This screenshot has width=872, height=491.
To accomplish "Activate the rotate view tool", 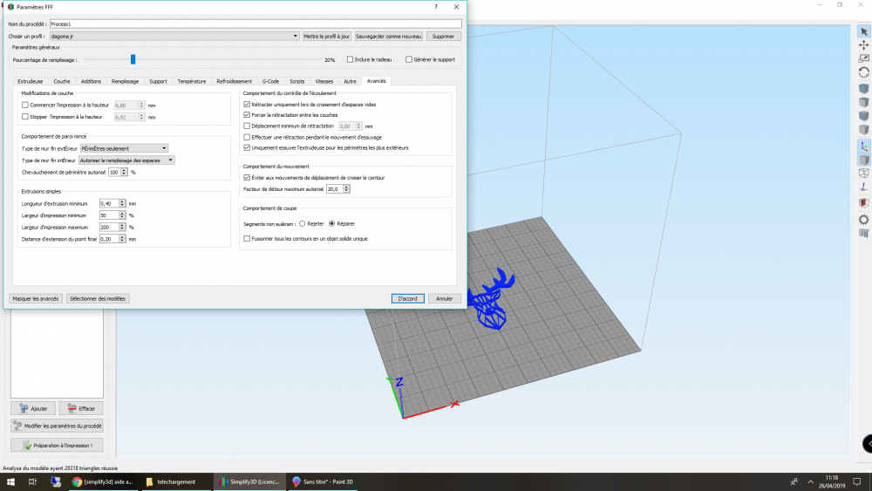I will click(863, 72).
